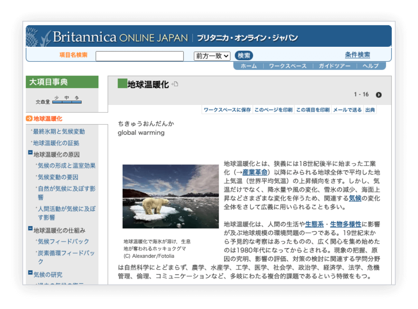Open the ワークスペース menu item
The height and width of the screenshot is (309, 418).
[x=287, y=66]
